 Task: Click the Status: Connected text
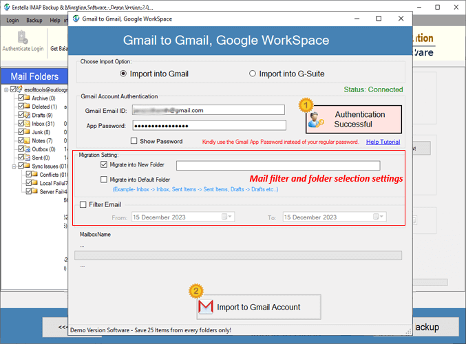[x=373, y=89]
